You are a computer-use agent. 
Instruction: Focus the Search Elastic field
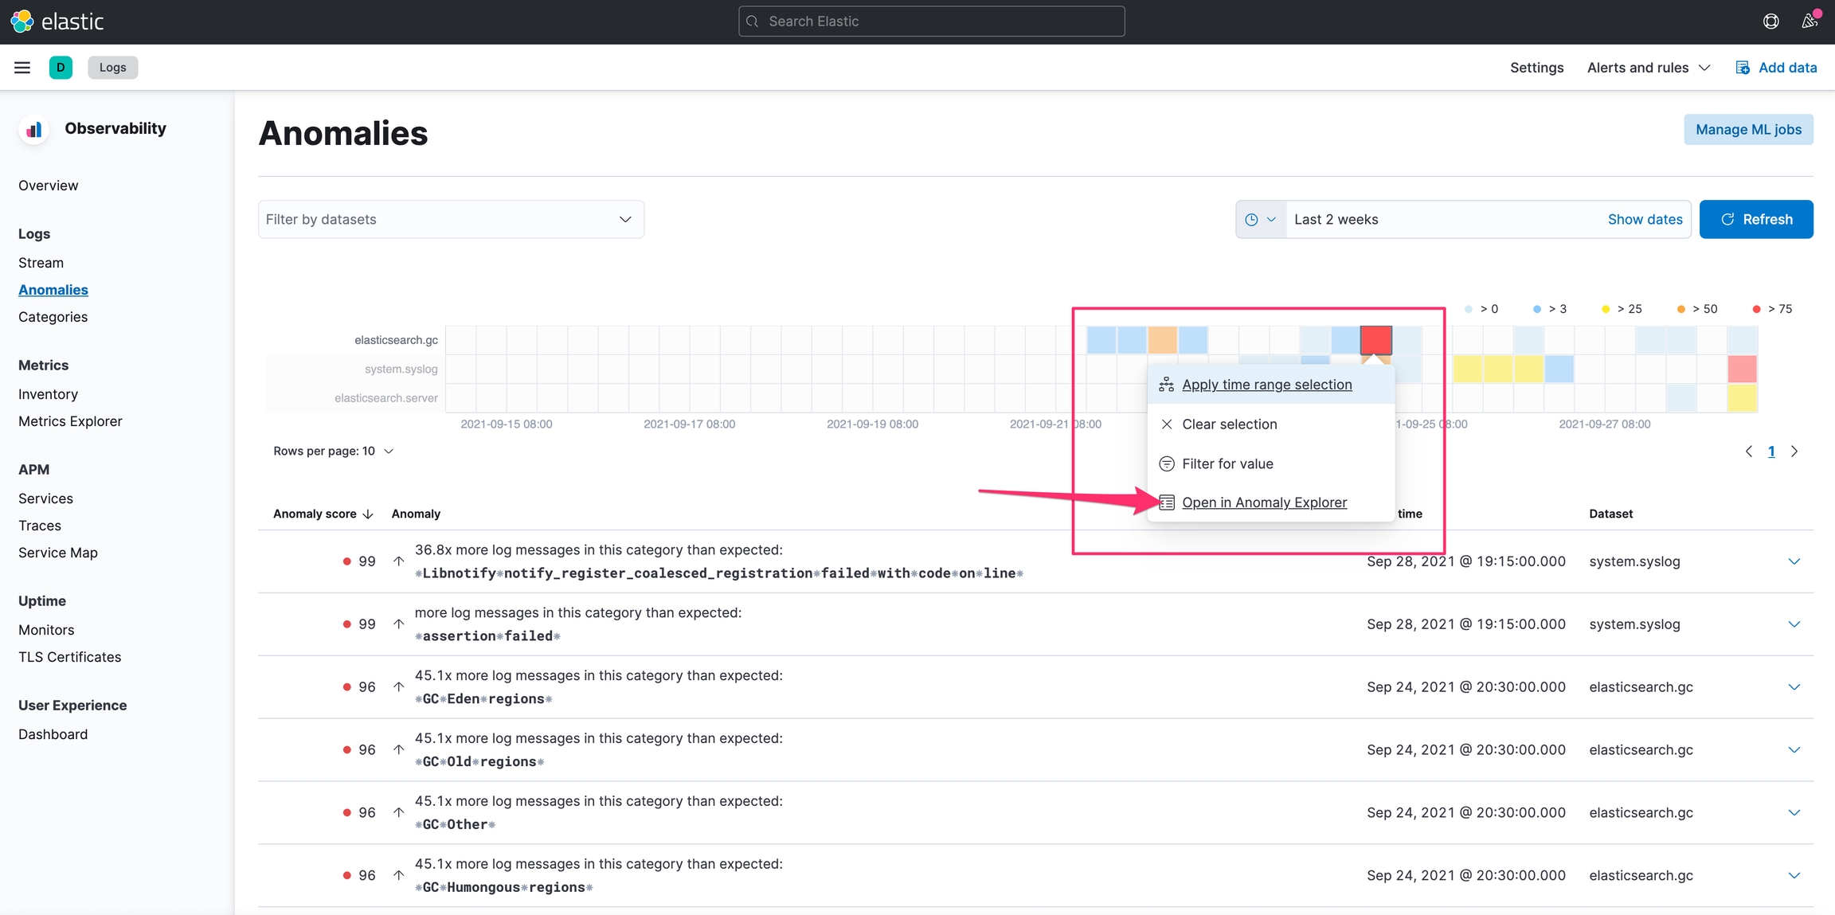[931, 22]
